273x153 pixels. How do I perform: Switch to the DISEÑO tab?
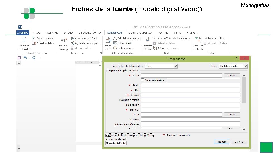pyautogui.click(x=68, y=33)
